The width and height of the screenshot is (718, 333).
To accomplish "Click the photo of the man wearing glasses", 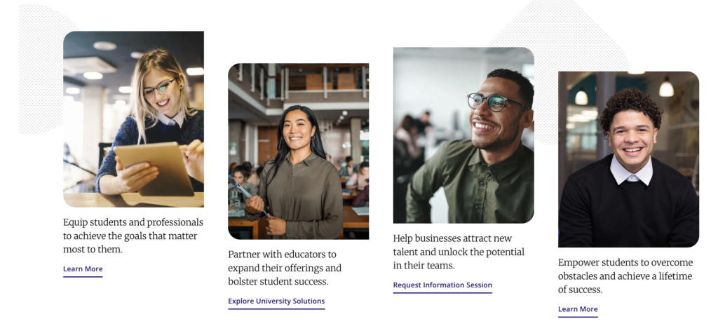I will pos(463,135).
